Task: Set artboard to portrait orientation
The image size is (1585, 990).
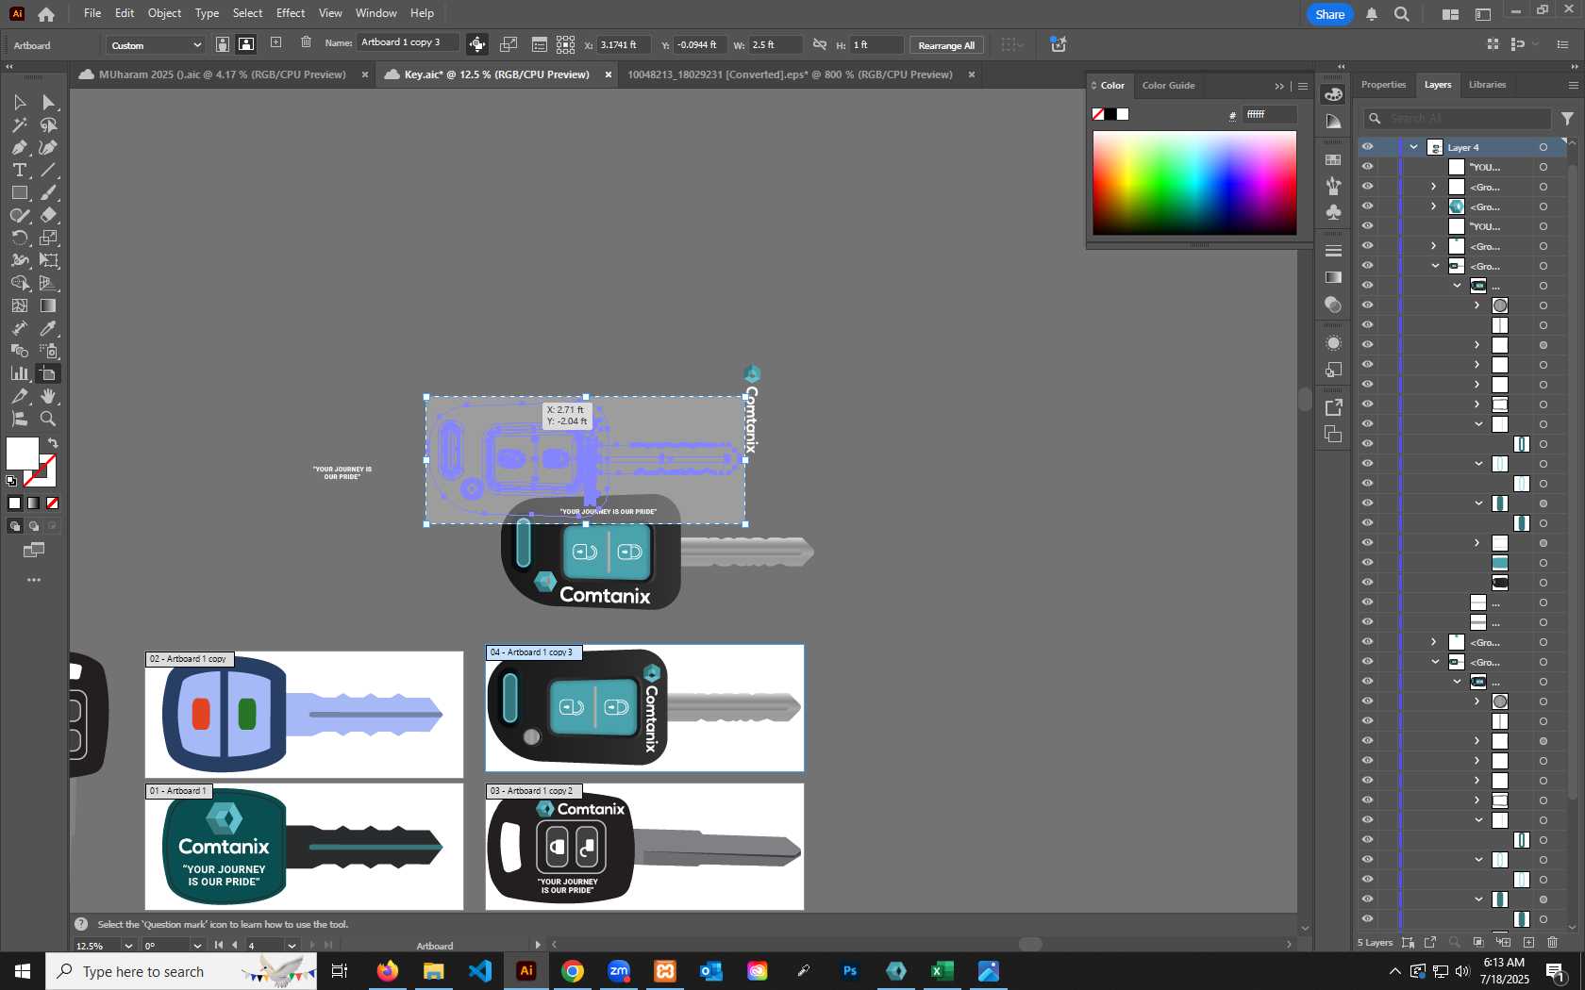Action: click(x=222, y=44)
